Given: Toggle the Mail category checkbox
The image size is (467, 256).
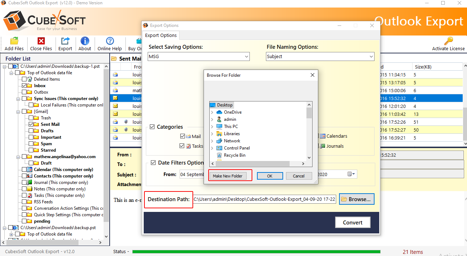Looking at the screenshot, I should (x=182, y=136).
